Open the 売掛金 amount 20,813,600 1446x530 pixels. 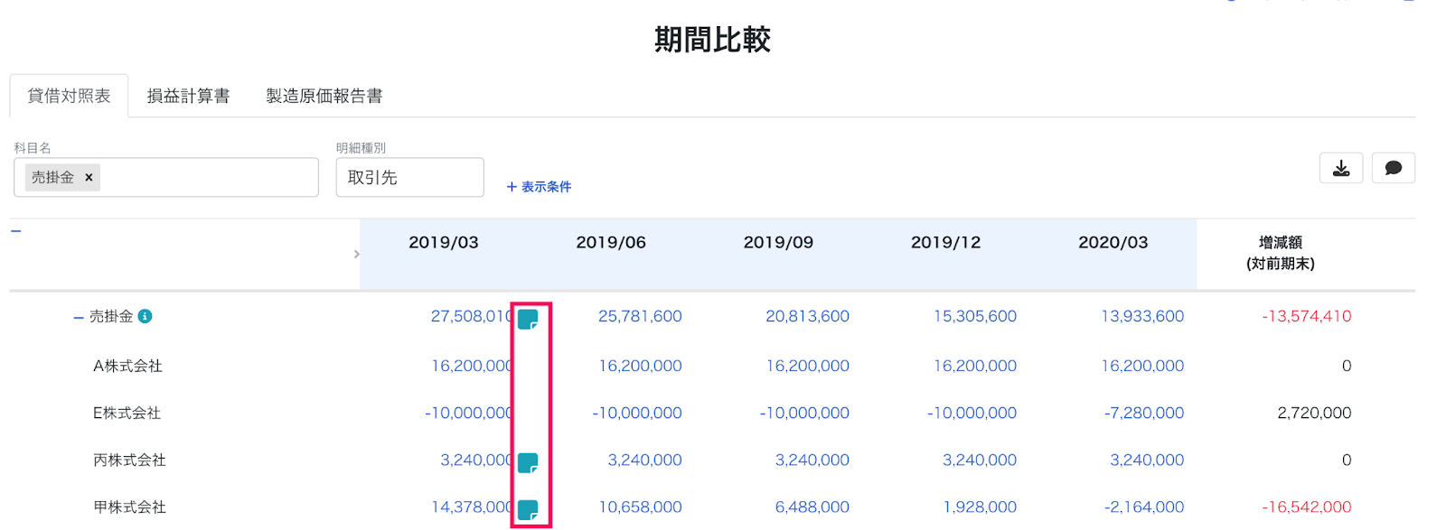coord(807,316)
